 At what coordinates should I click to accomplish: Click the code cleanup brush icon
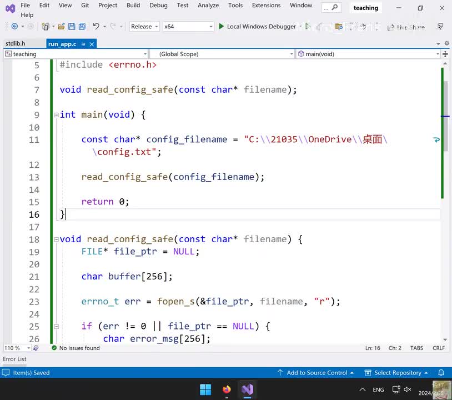(x=36, y=348)
